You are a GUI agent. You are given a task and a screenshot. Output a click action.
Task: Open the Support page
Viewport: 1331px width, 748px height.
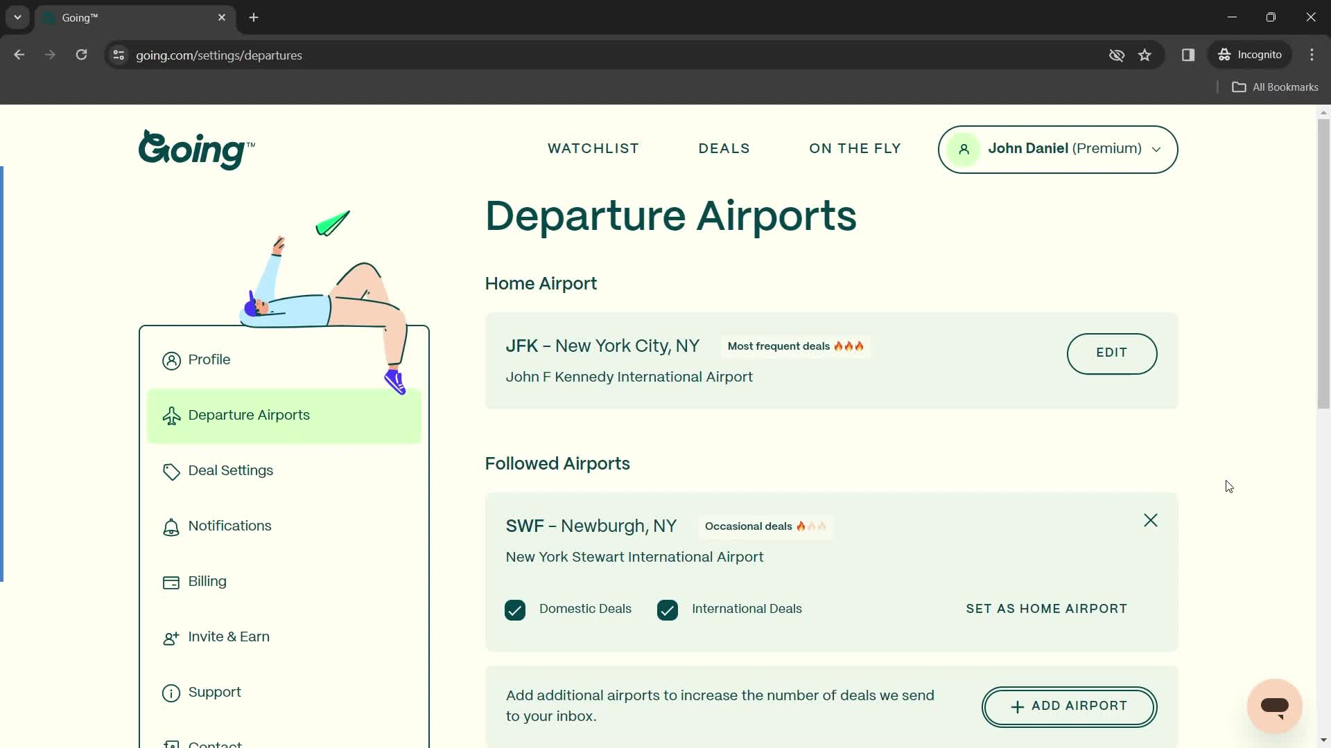click(x=284, y=693)
